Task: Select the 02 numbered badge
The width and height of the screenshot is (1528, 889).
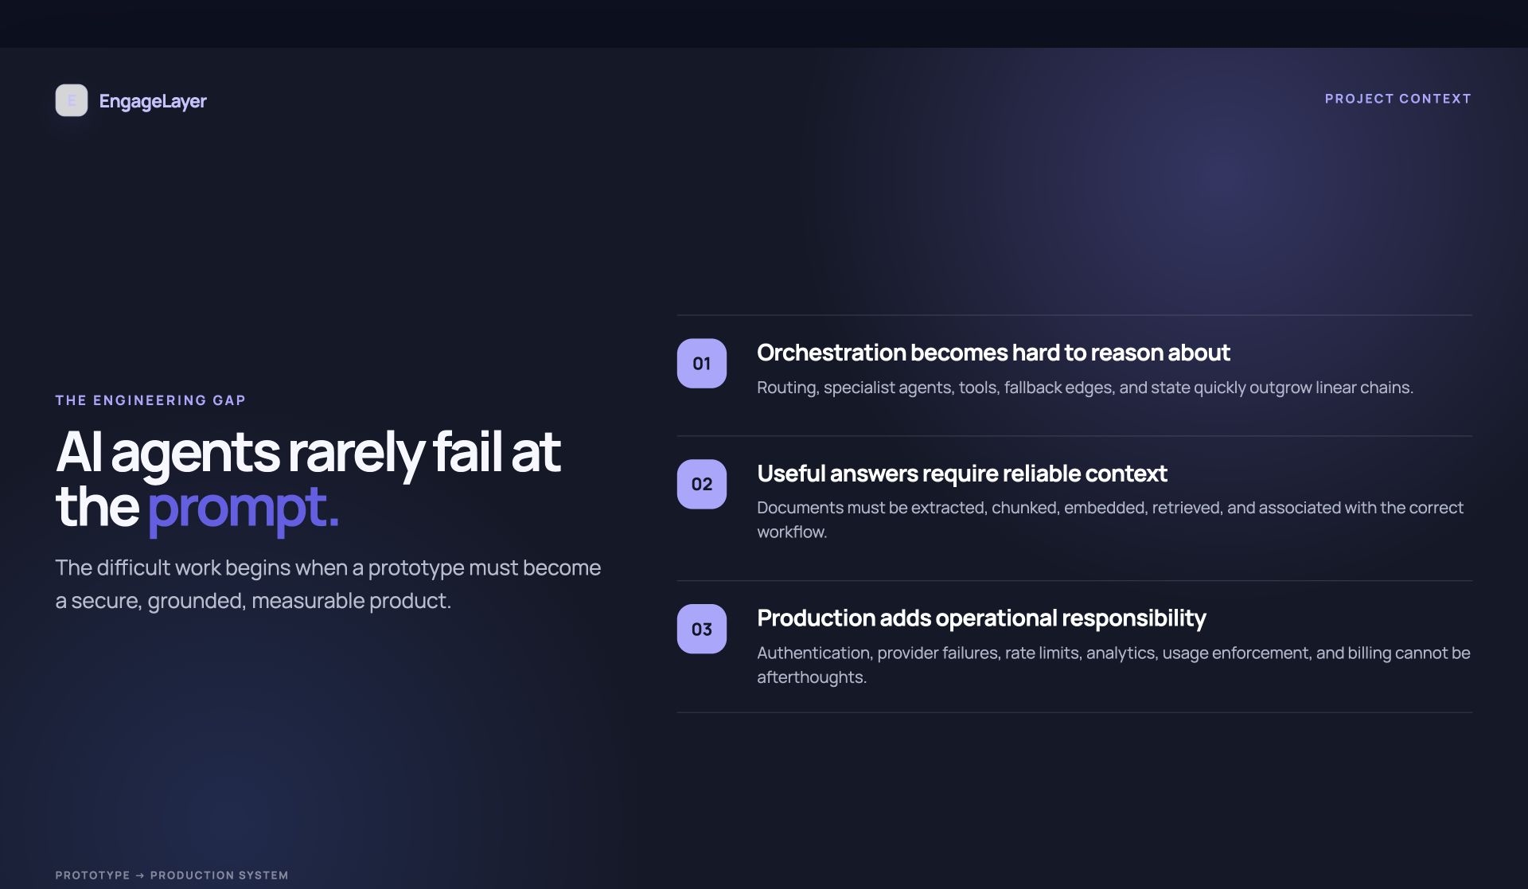Action: [x=701, y=484]
